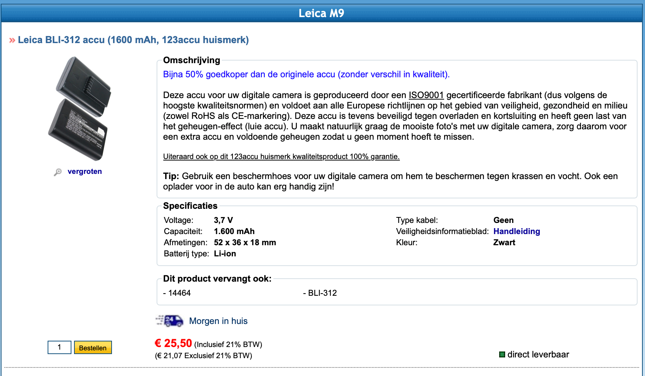Click the 'Morgen in huis' delivery text
645x376 pixels.
point(218,321)
